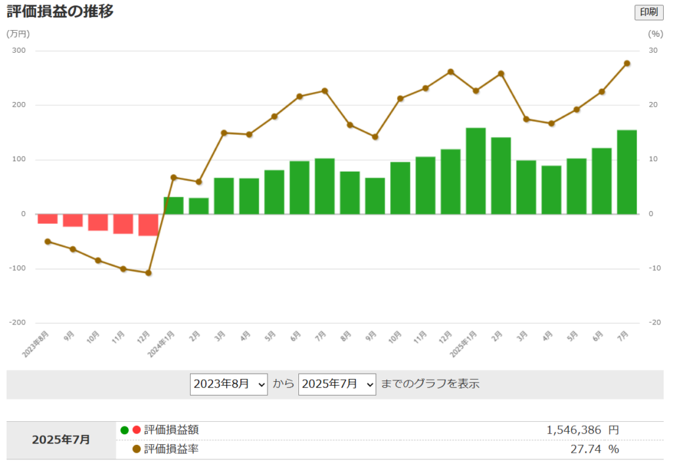Open the end month dropdown 2025年7月

click(337, 384)
